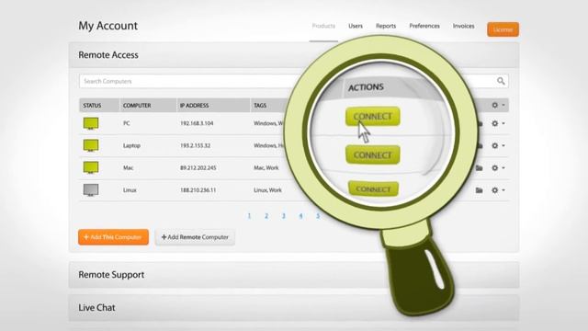This screenshot has width=588, height=331.
Task: Click the Mac, Work tags cell
Action: tap(266, 167)
